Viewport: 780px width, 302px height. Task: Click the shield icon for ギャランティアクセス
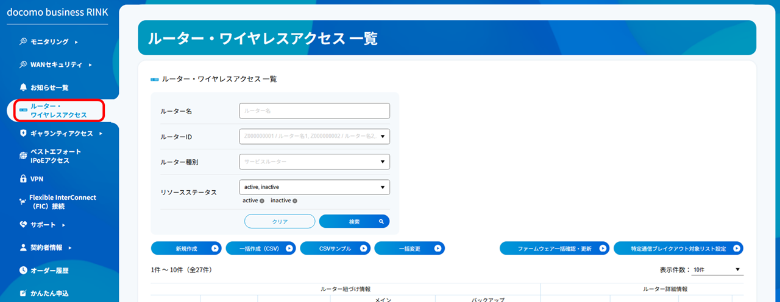tap(23, 133)
